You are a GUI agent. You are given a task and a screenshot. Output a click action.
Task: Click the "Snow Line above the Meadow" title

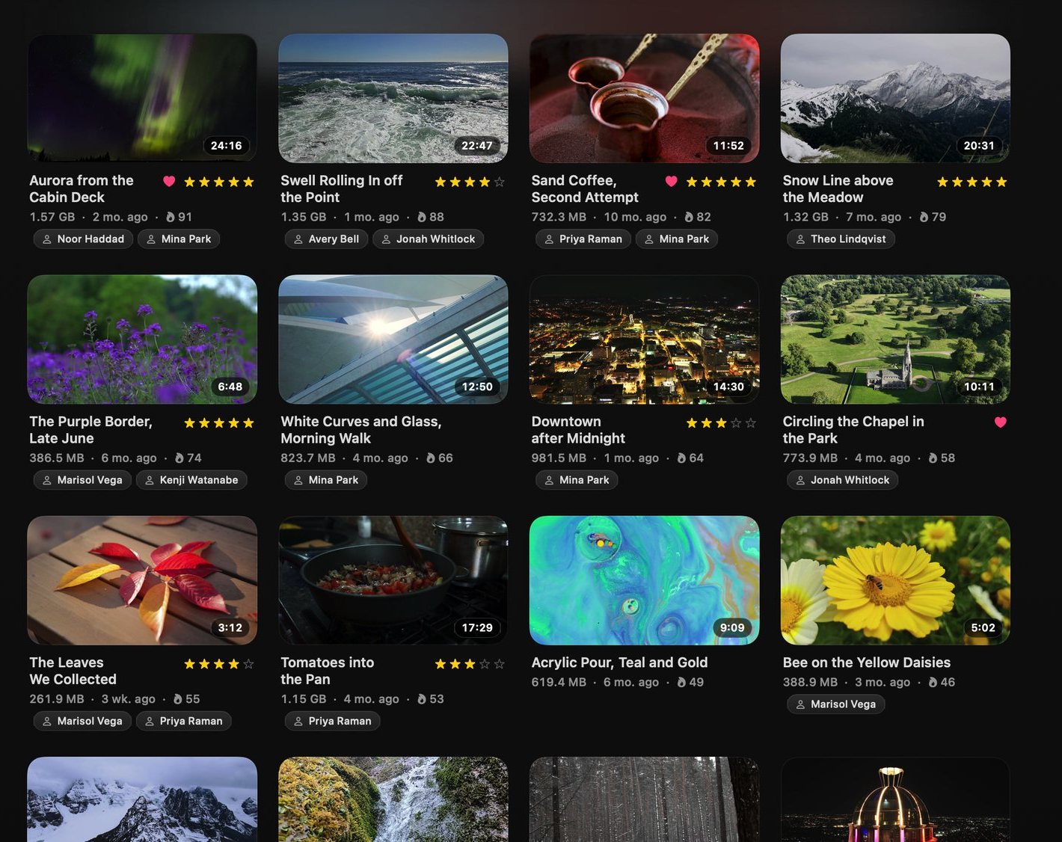coord(838,188)
